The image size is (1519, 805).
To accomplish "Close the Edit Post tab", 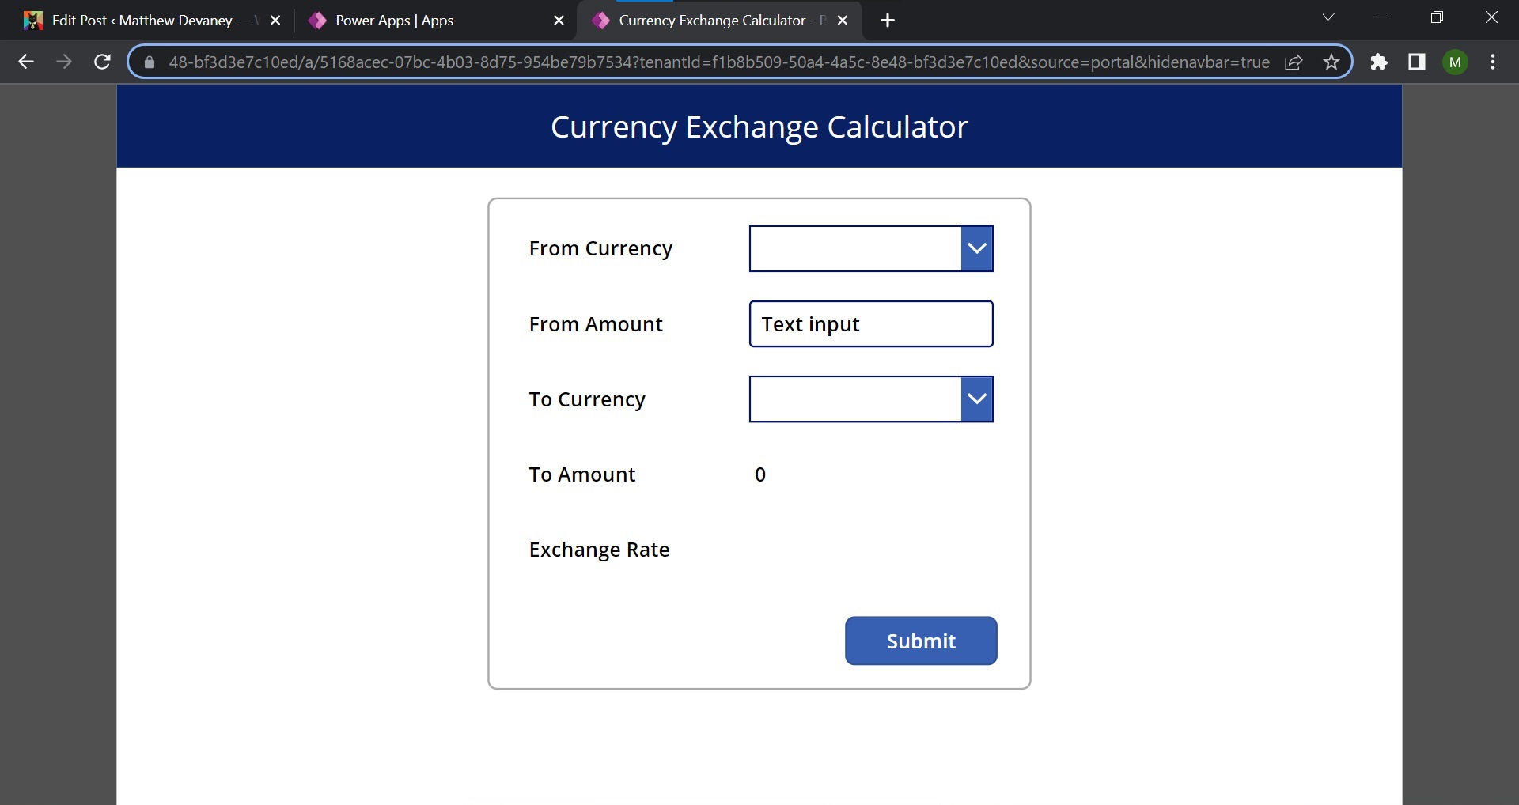I will click(x=275, y=21).
